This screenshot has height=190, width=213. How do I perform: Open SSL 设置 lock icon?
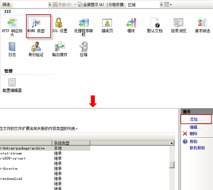[59, 24]
